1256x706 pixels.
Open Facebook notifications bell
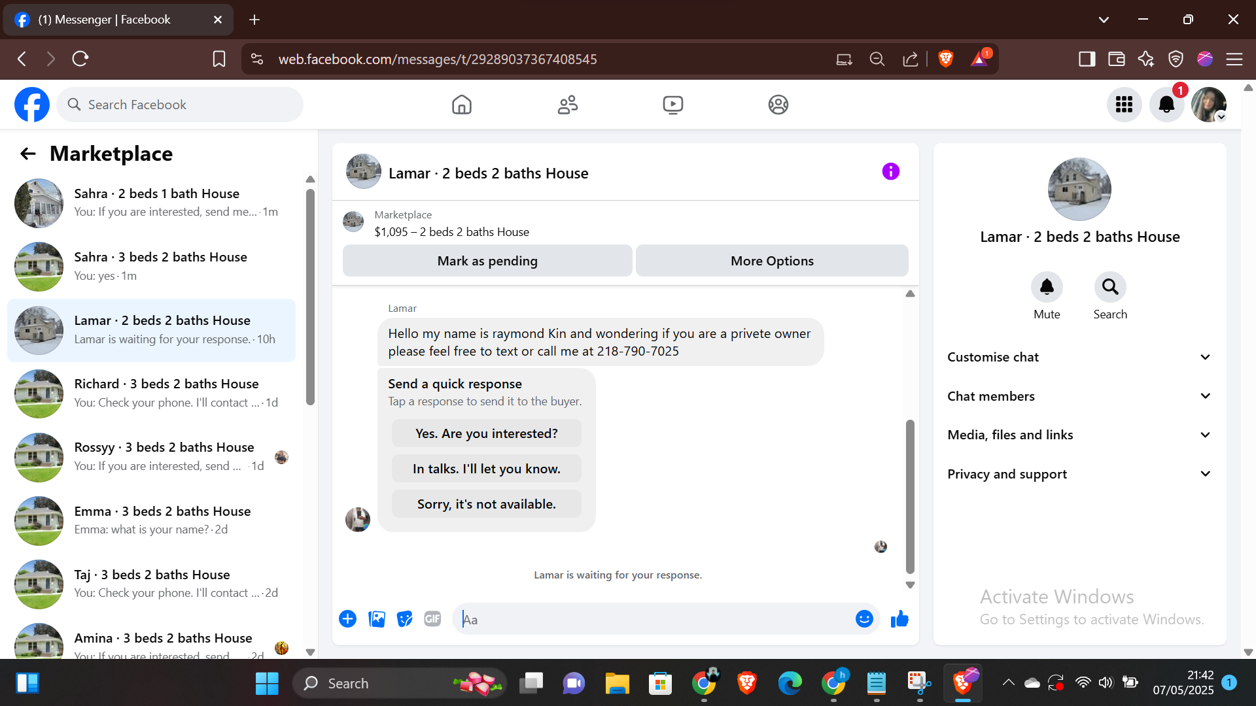coord(1166,105)
